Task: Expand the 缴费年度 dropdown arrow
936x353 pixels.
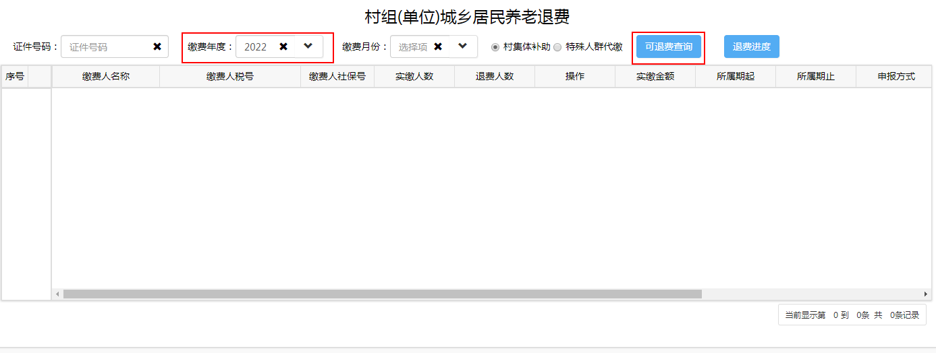Action: pyautogui.click(x=308, y=46)
